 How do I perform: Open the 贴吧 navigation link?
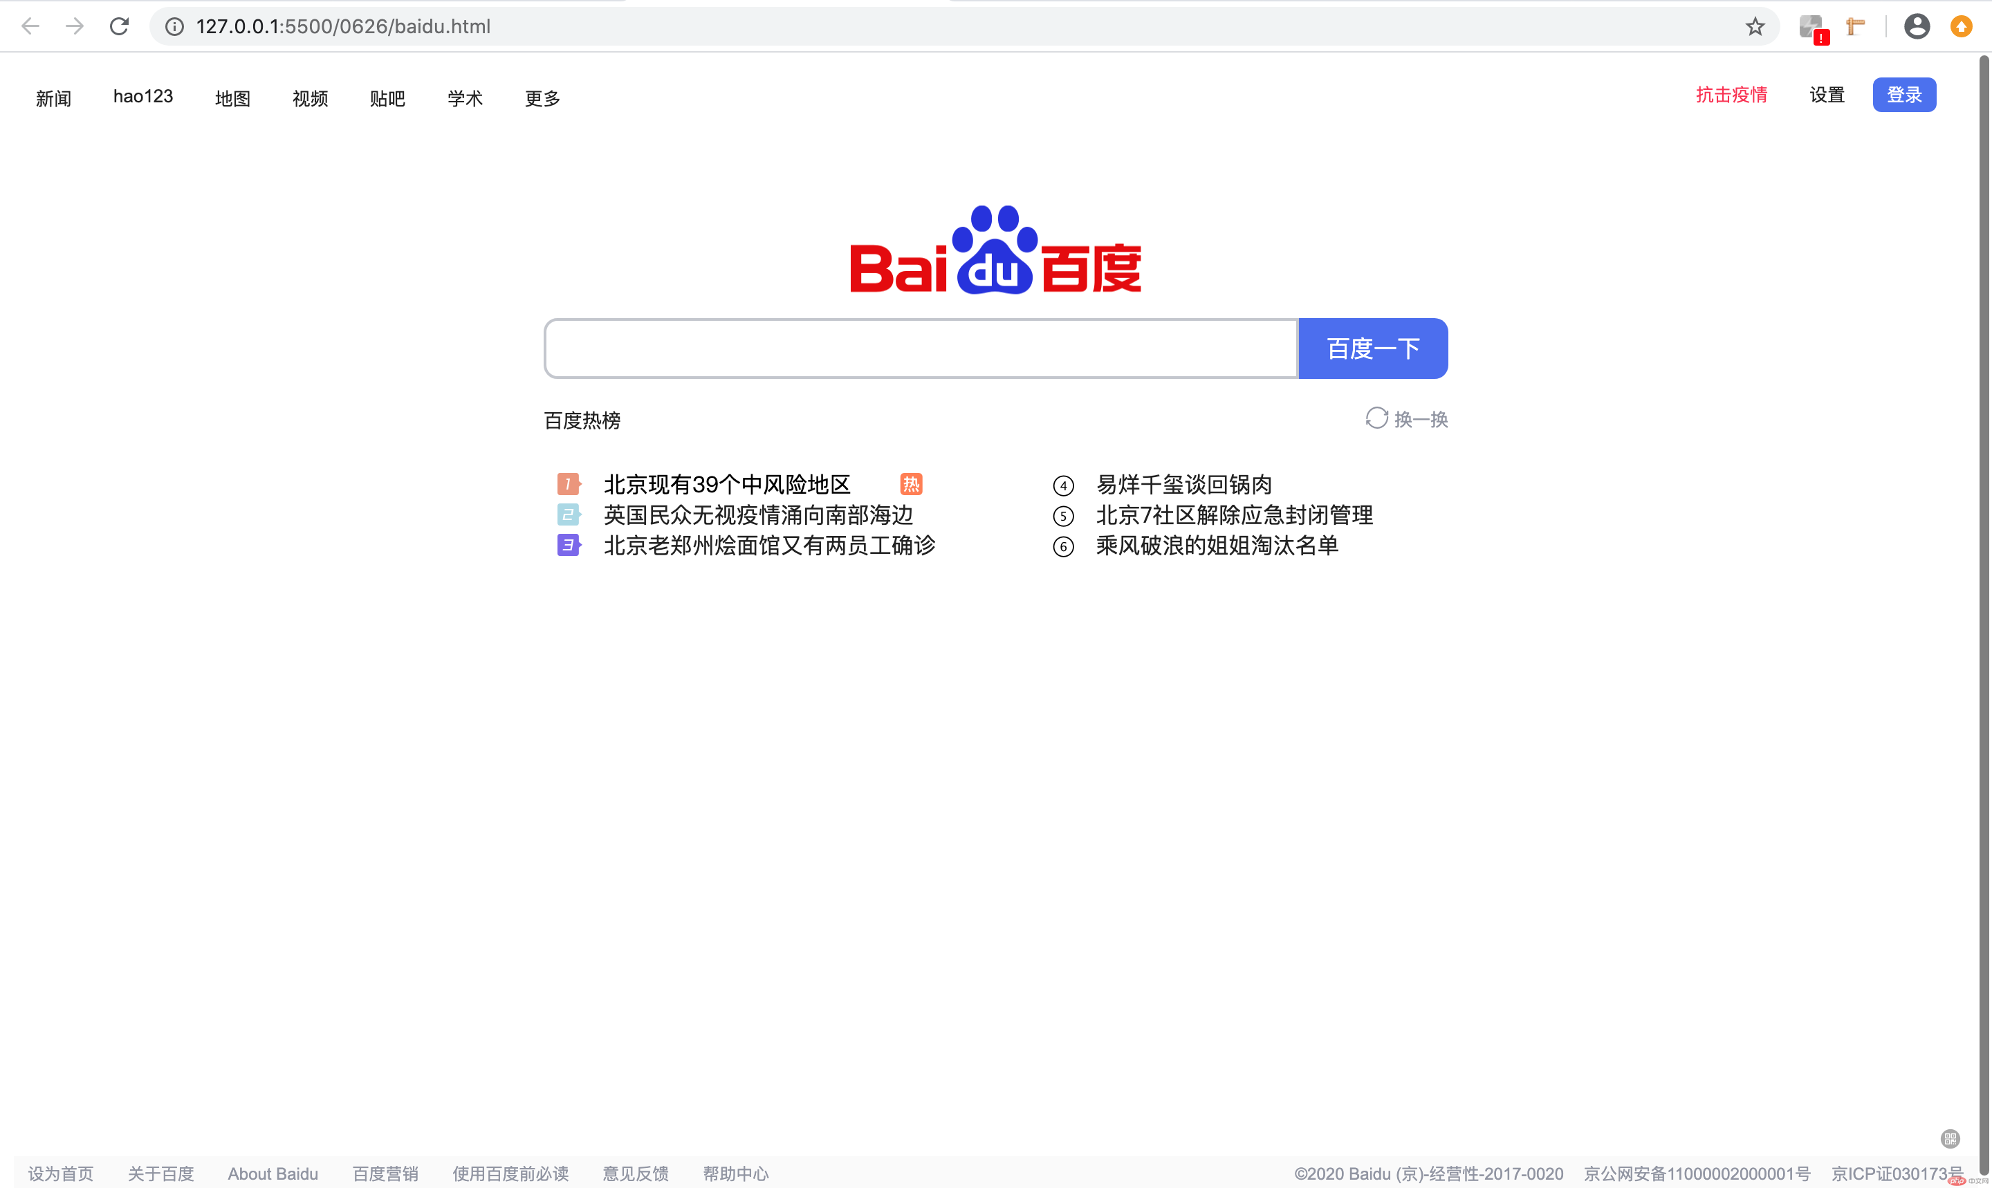(x=387, y=98)
